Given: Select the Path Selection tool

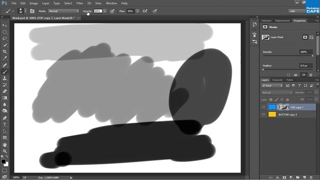Looking at the screenshot, I should 4,131.
